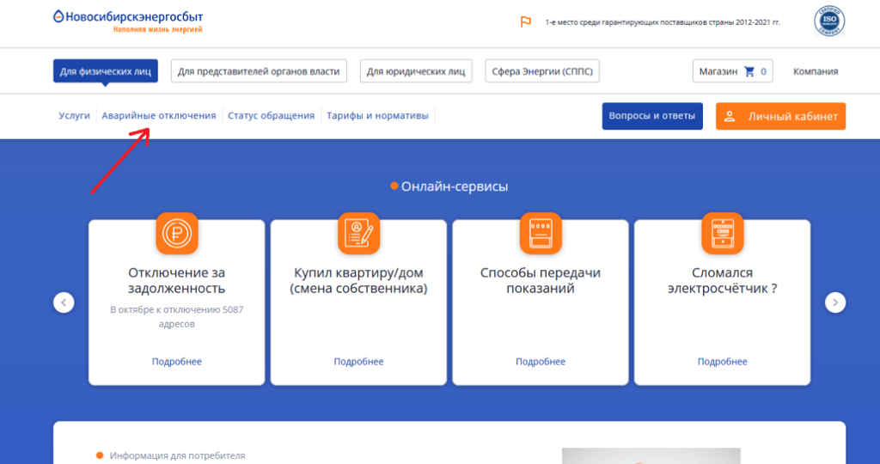
Task: Follow Подробнее link under Отключение за задолженность
Action: point(177,362)
